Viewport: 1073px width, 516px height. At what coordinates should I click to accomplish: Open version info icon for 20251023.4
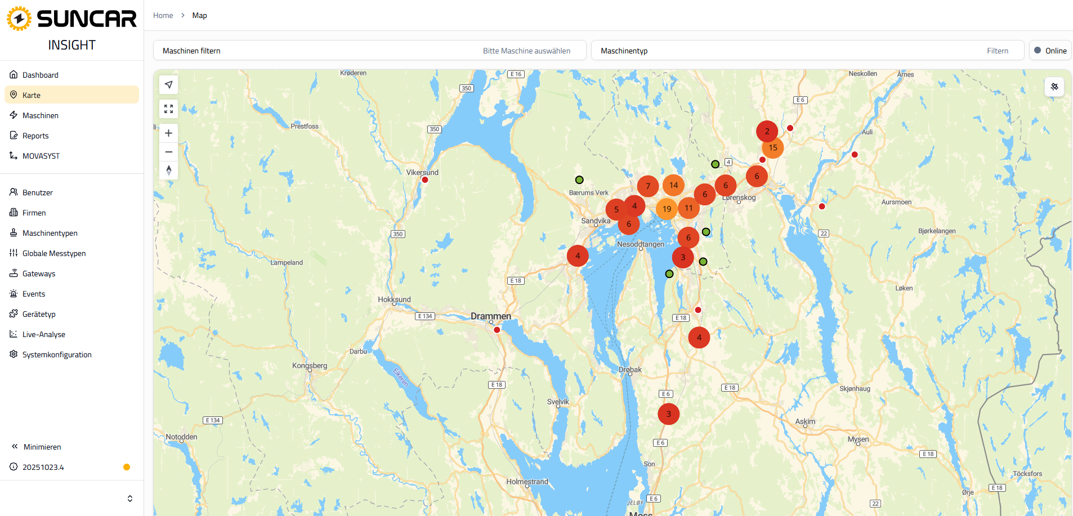coord(14,467)
